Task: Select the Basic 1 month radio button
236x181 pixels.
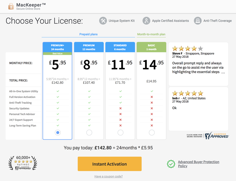Action: click(x=152, y=133)
